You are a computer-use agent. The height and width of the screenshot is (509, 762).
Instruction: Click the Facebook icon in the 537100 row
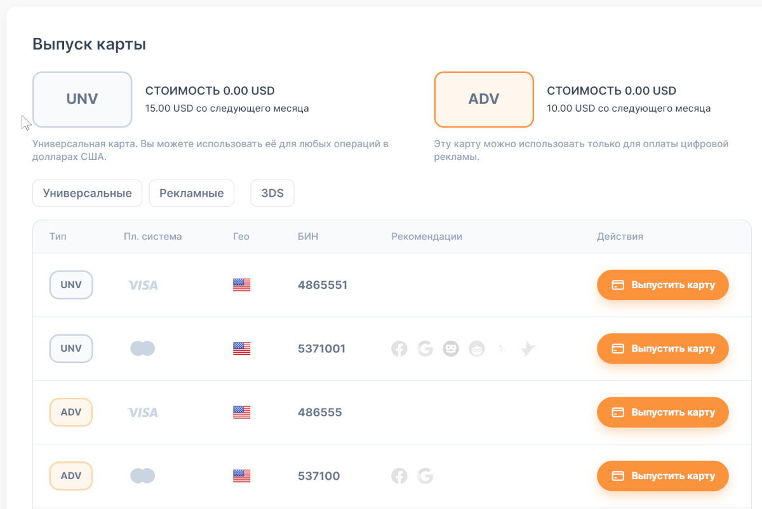399,476
